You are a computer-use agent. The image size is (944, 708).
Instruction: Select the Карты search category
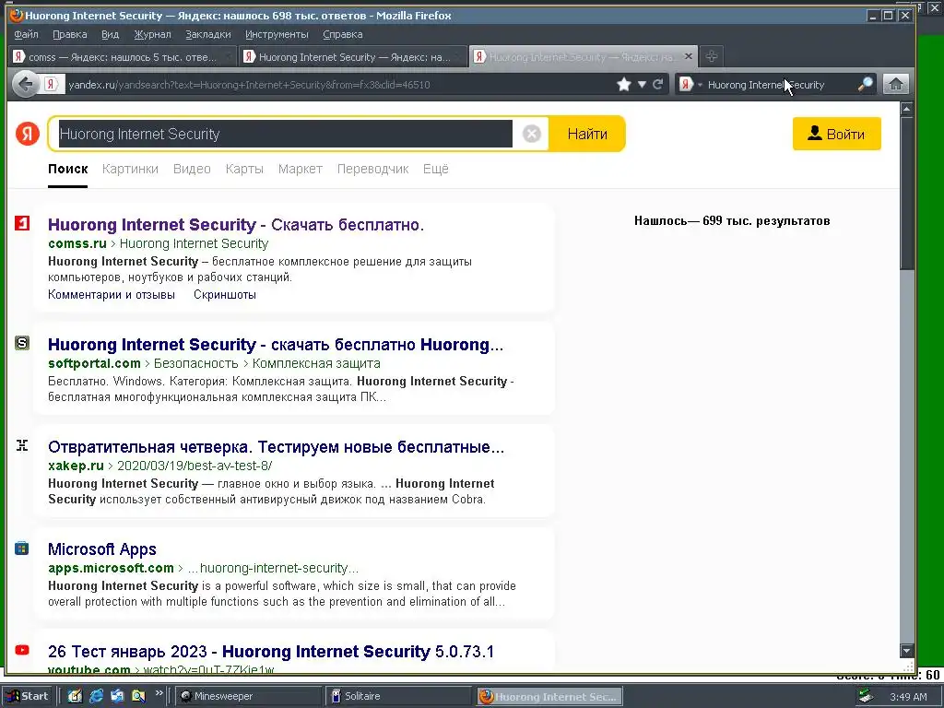pos(244,170)
